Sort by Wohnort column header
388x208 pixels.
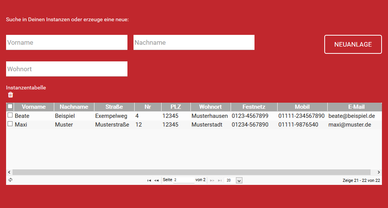point(210,107)
